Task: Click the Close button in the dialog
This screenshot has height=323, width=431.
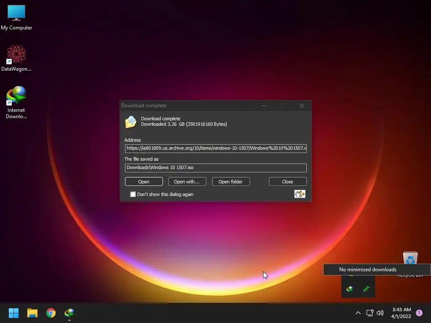Action: (x=288, y=182)
